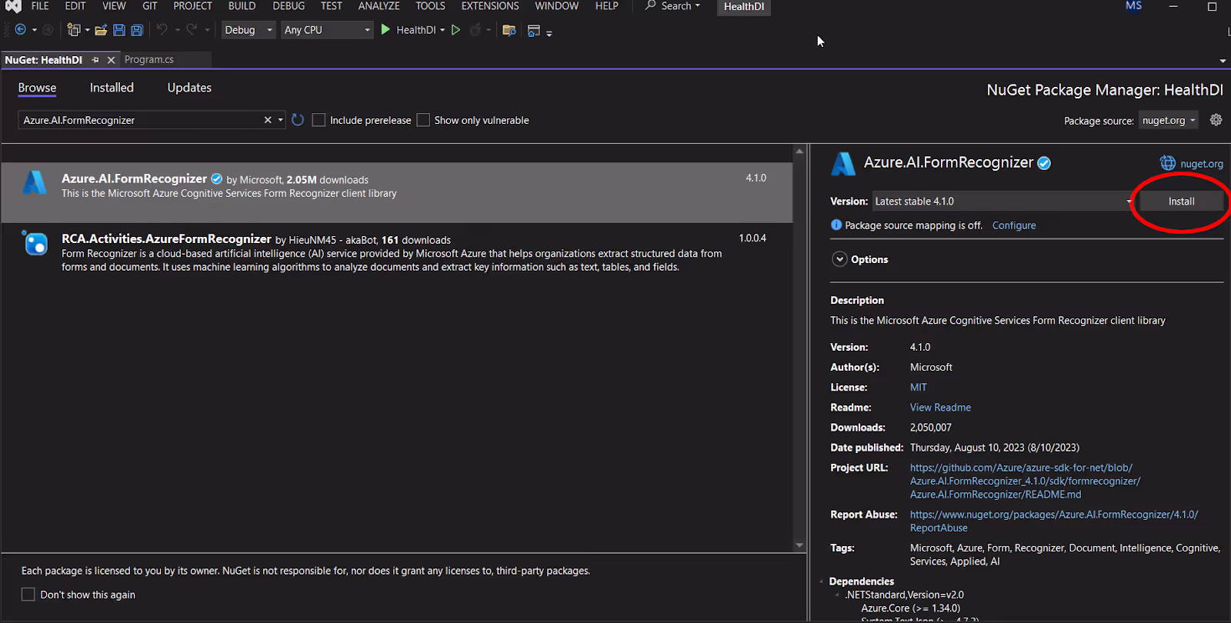The image size is (1231, 623).
Task: Click the globe icon beside nuget.org link
Action: click(1168, 163)
